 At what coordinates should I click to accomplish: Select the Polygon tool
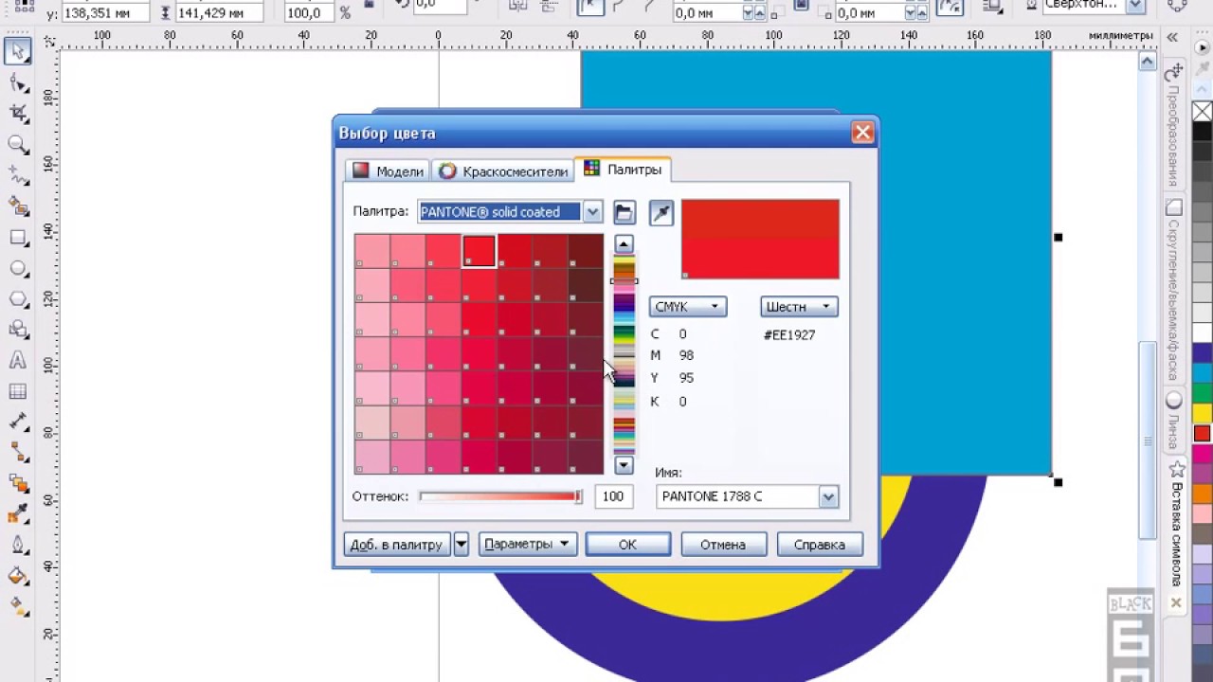pos(17,299)
